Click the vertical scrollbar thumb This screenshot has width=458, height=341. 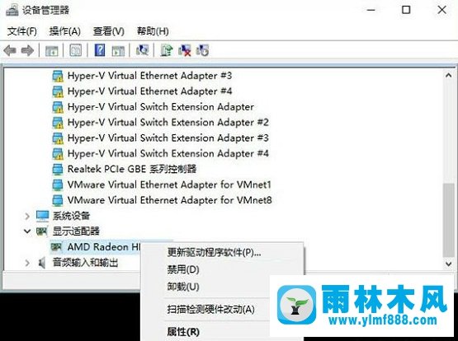[449, 220]
